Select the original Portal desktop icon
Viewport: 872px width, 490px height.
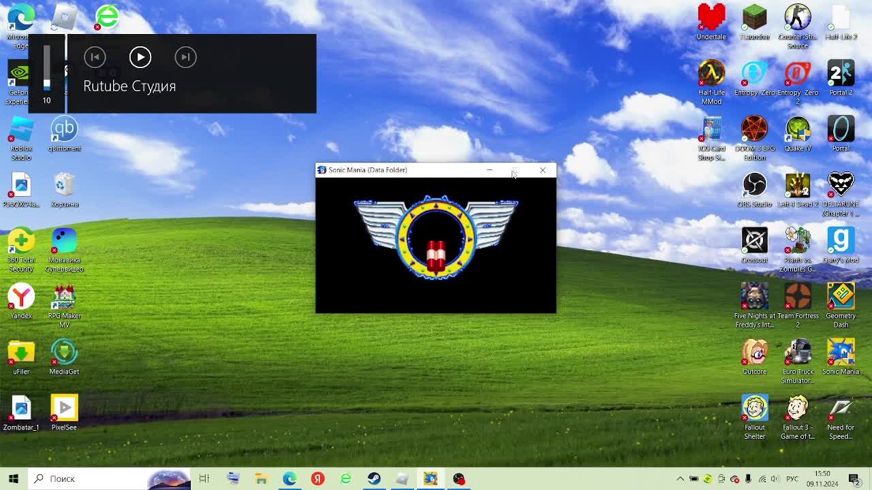[841, 134]
